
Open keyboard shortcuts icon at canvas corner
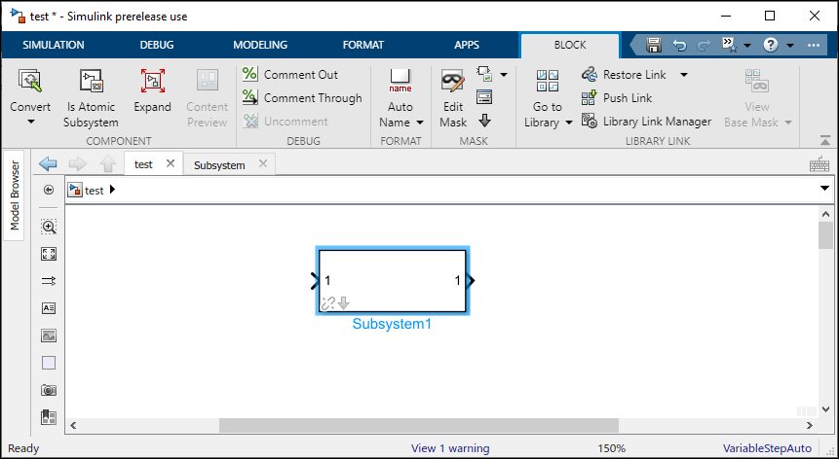820,164
